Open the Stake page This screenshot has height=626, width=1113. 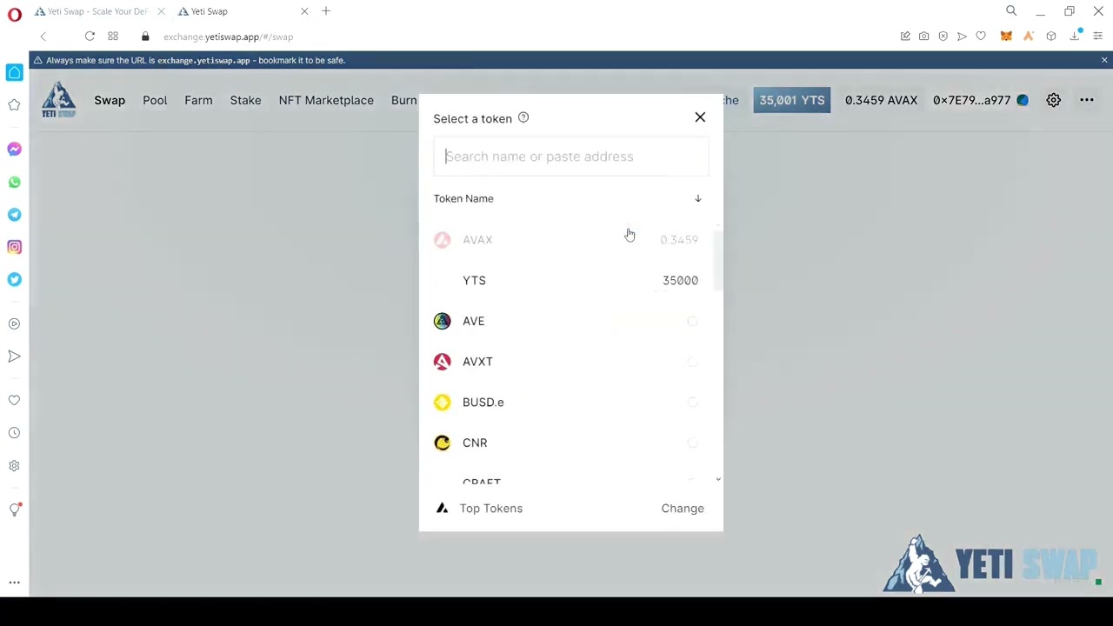(x=245, y=100)
